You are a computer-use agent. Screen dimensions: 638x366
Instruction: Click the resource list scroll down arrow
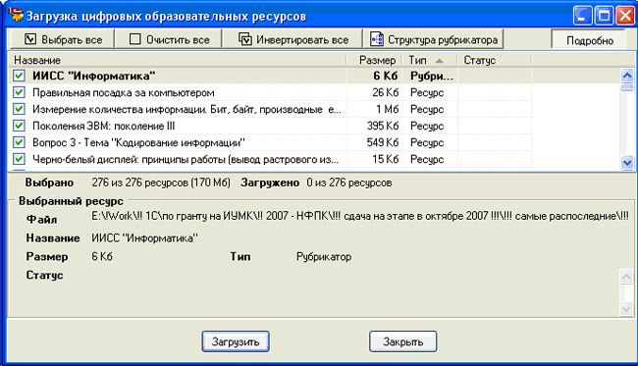coord(627,163)
